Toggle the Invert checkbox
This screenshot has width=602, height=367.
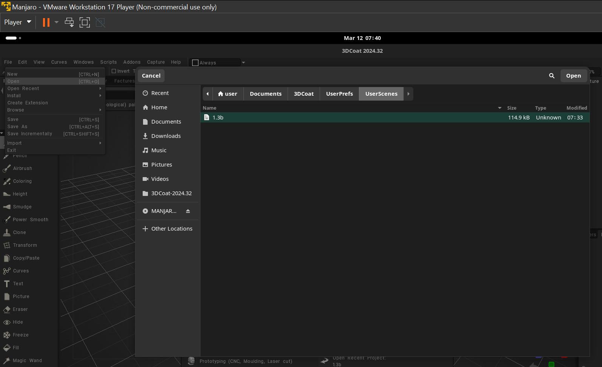point(114,71)
